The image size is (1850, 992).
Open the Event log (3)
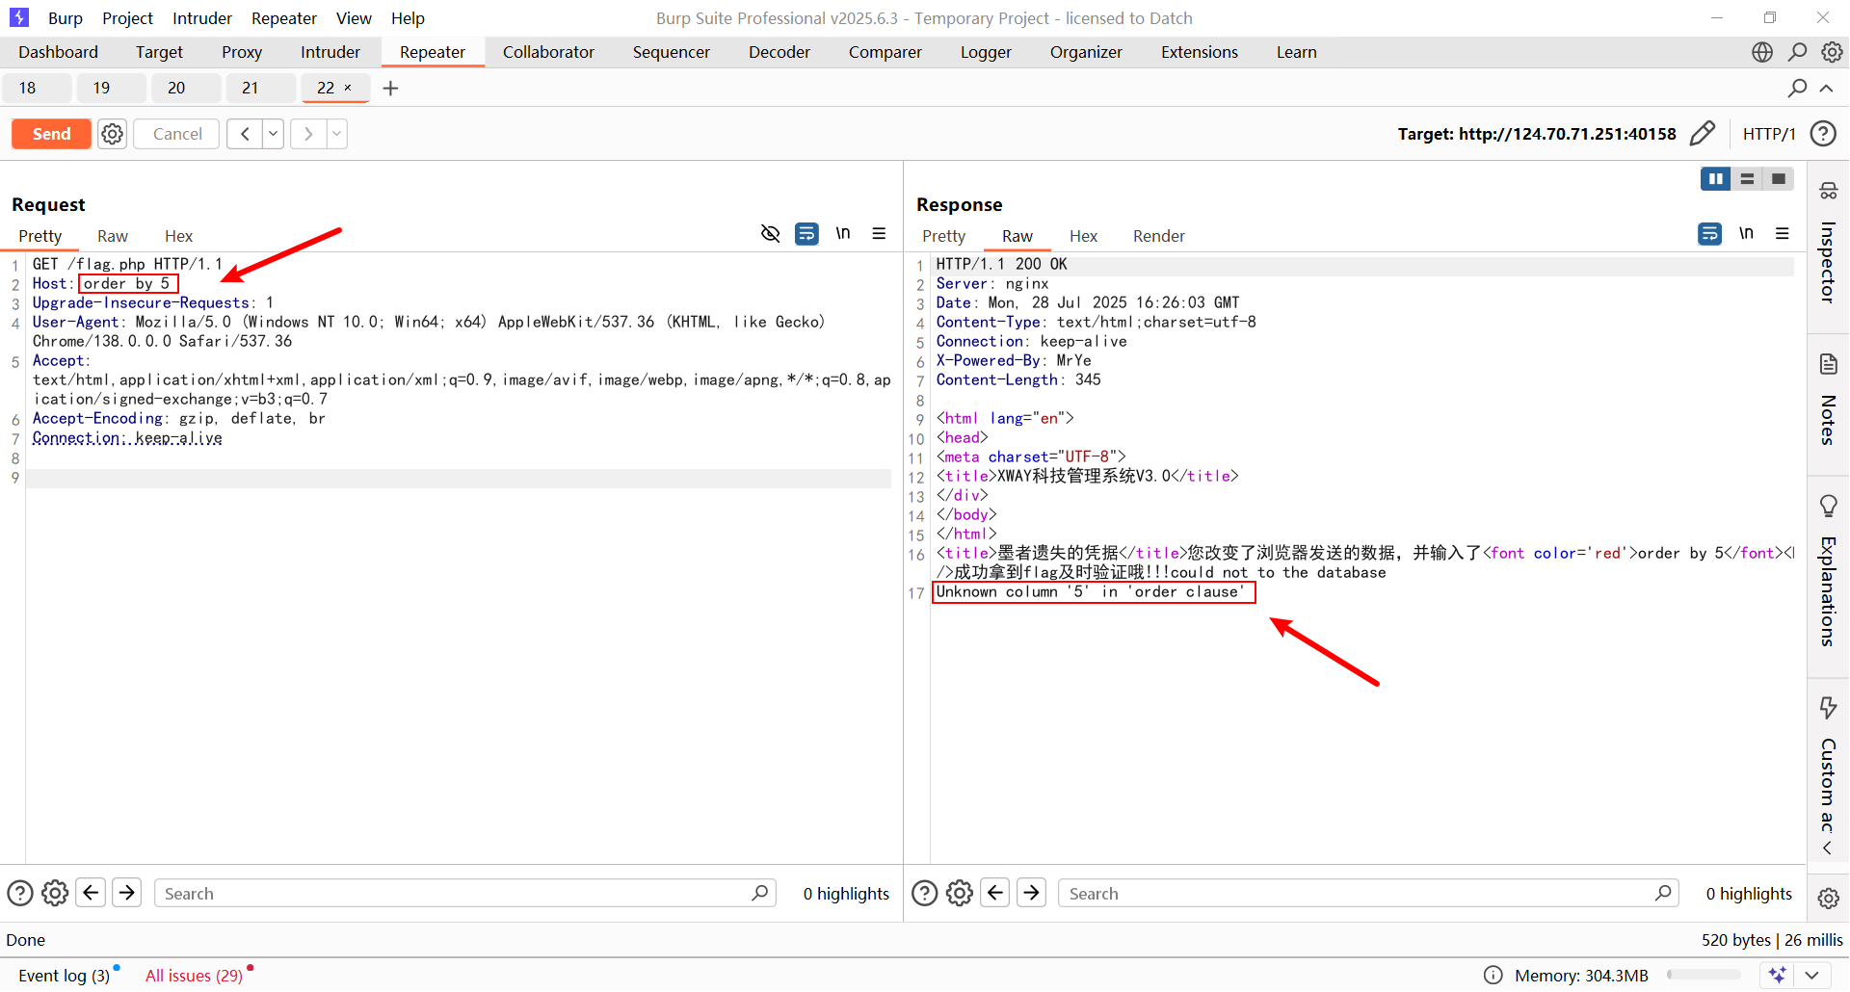coord(65,976)
